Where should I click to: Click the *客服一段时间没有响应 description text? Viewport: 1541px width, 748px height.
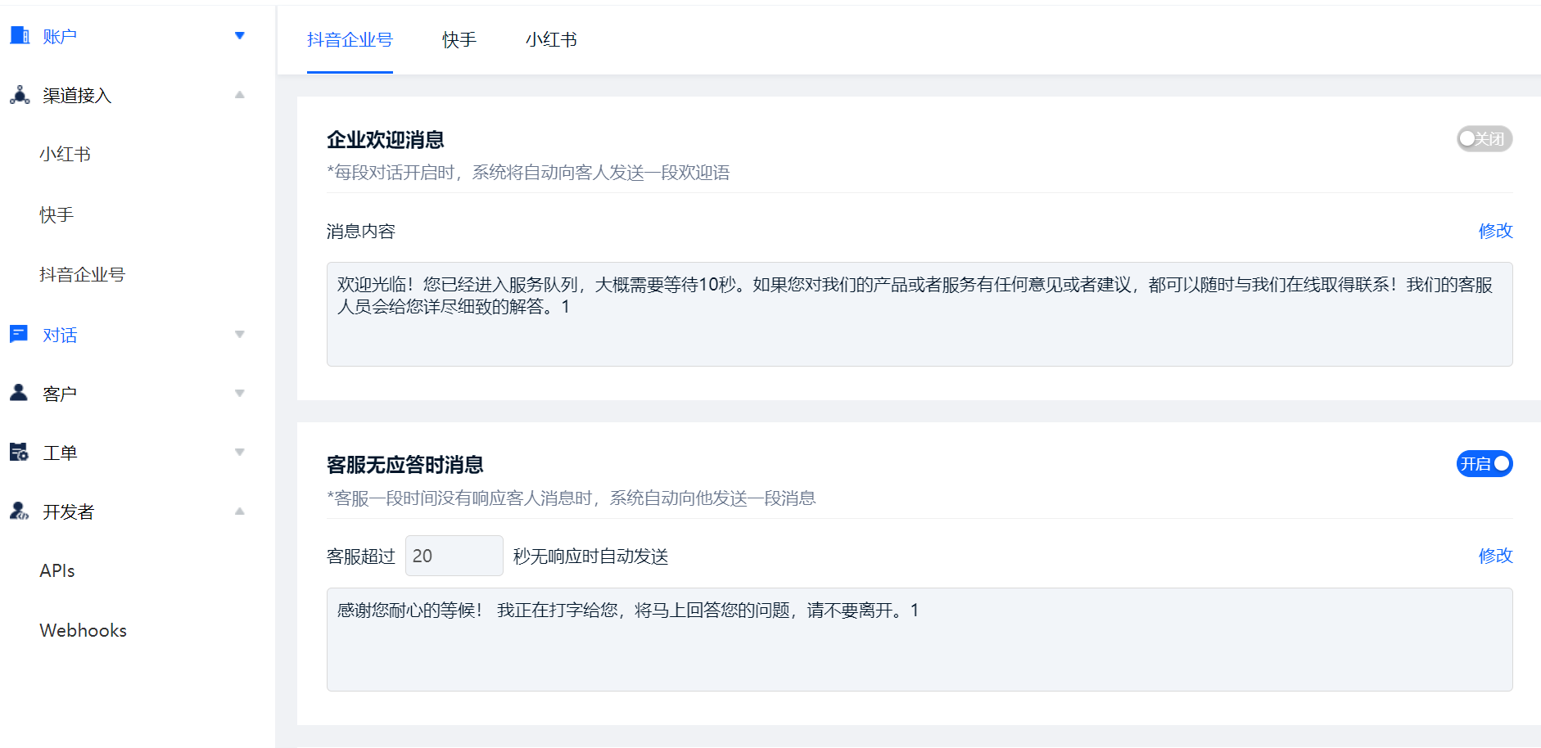click(x=572, y=498)
